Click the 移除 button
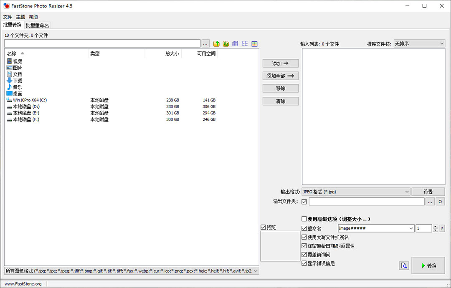Image resolution: width=451 pixels, height=288 pixels. pos(281,88)
